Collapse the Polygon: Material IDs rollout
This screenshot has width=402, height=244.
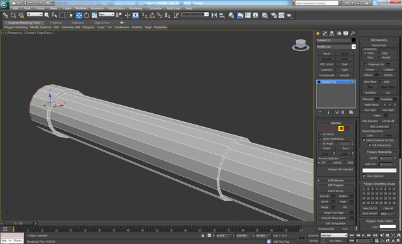pos(379,152)
